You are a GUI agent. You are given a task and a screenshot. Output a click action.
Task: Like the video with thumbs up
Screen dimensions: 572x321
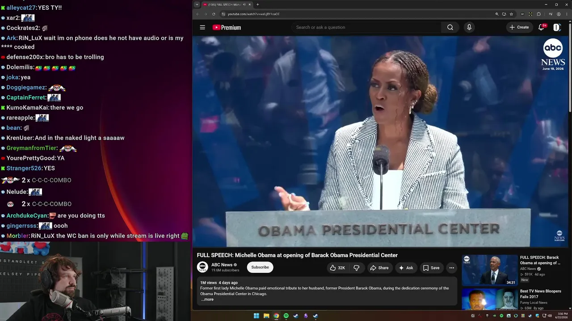click(x=337, y=268)
